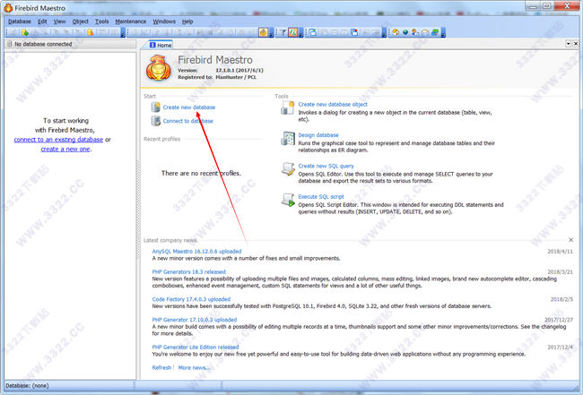The image size is (583, 395).
Task: Click 'connect to an existing database' link
Action: point(58,140)
